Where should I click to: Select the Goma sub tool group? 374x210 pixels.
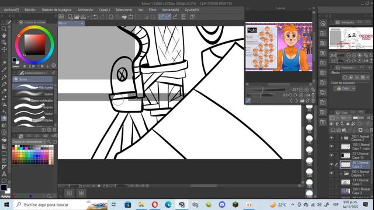33,79
